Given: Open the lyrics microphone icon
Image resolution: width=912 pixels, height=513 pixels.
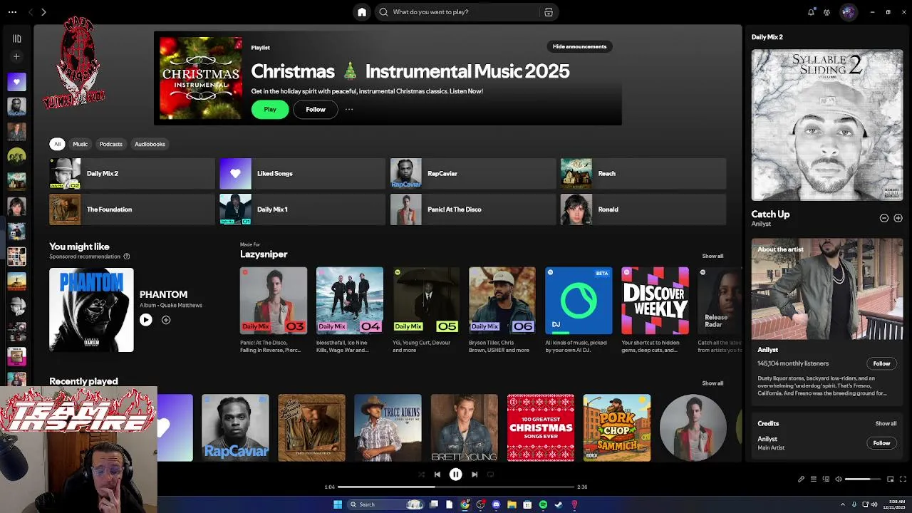Looking at the screenshot, I should (x=801, y=480).
